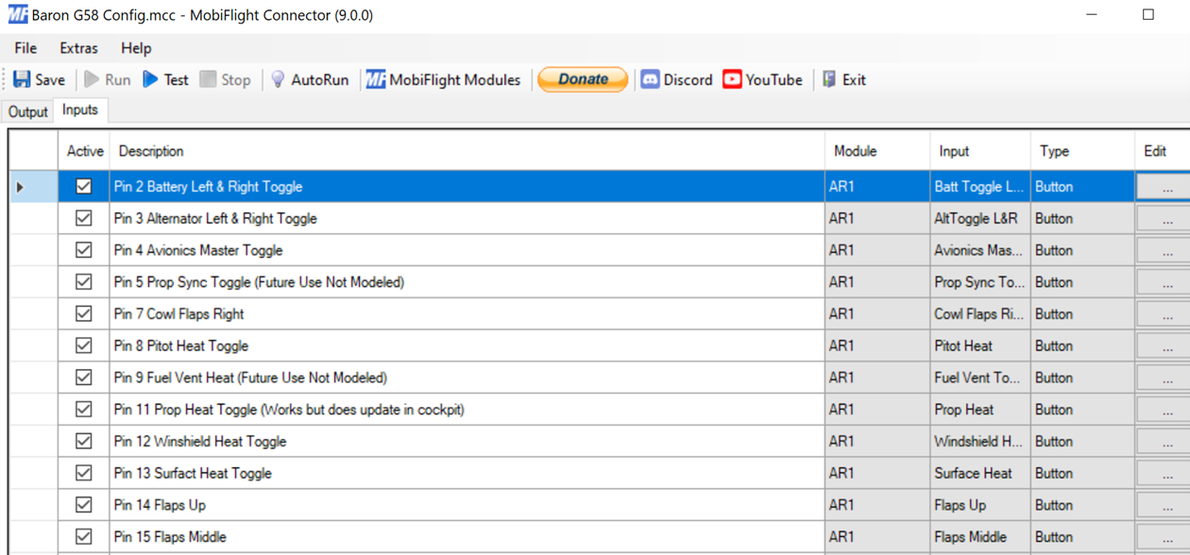Screen dimensions: 1190x555
Task: Open edit for Pin 8 Pitot Heat
Action: pyautogui.click(x=1164, y=345)
